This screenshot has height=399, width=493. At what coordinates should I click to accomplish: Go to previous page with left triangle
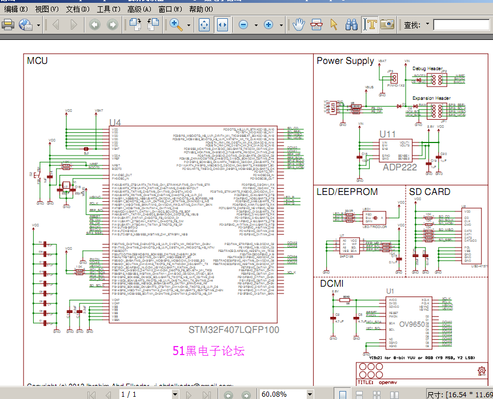(56, 25)
